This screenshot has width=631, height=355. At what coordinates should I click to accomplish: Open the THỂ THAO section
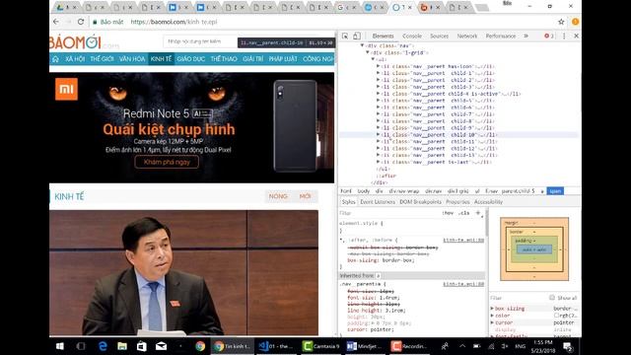pos(224,59)
